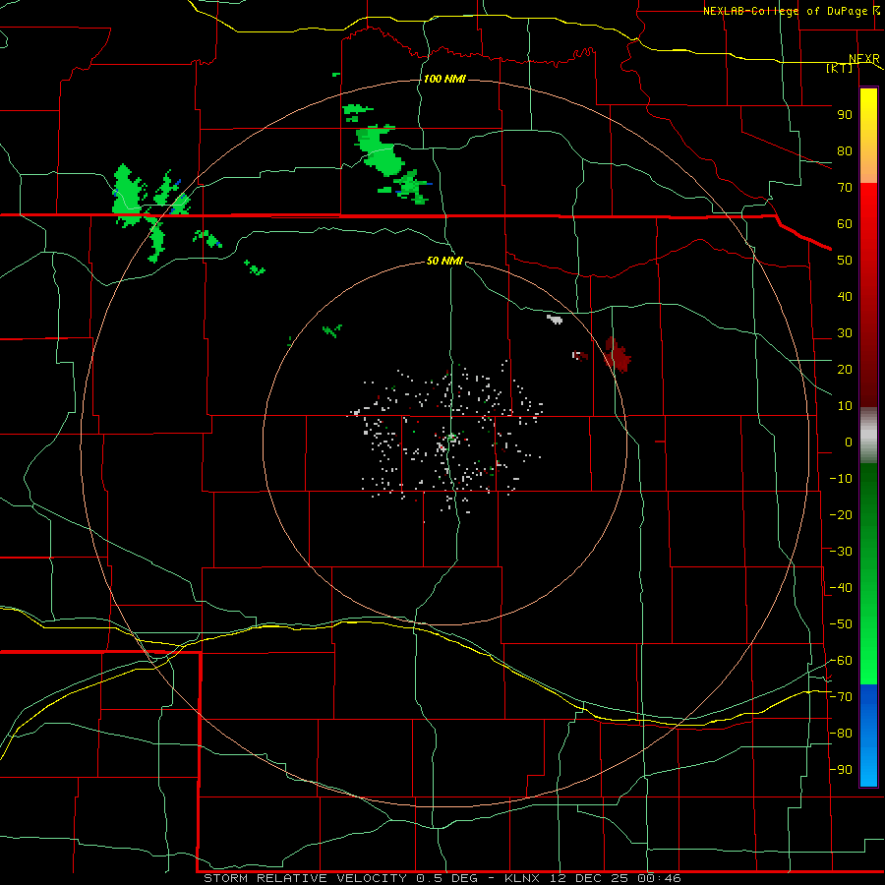Click the positive 40 scale label
The width and height of the screenshot is (885, 885).
(845, 297)
